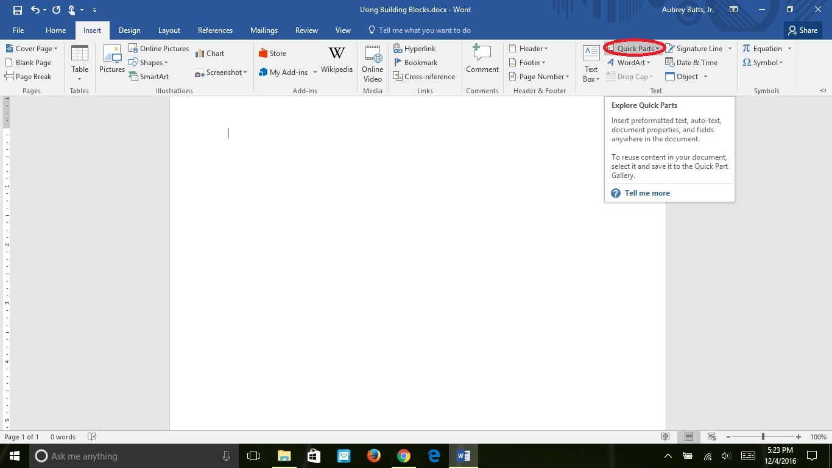832x468 pixels.
Task: Open the Customize Quick Access Toolbar arrow
Action: pyautogui.click(x=94, y=10)
